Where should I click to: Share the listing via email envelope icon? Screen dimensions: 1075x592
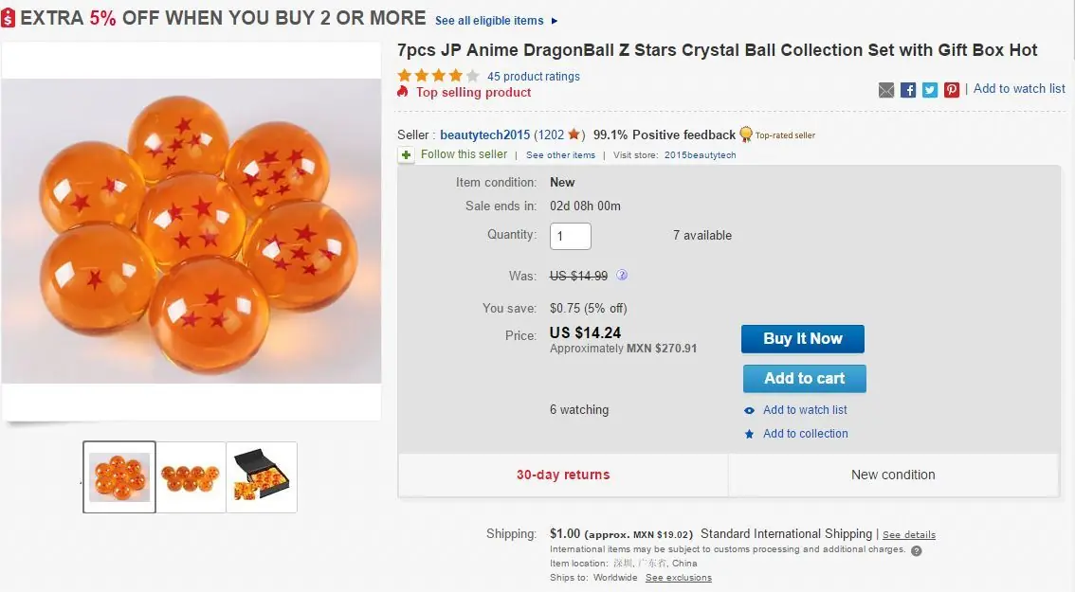886,89
